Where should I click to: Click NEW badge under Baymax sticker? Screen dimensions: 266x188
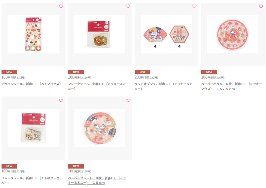tap(9, 72)
